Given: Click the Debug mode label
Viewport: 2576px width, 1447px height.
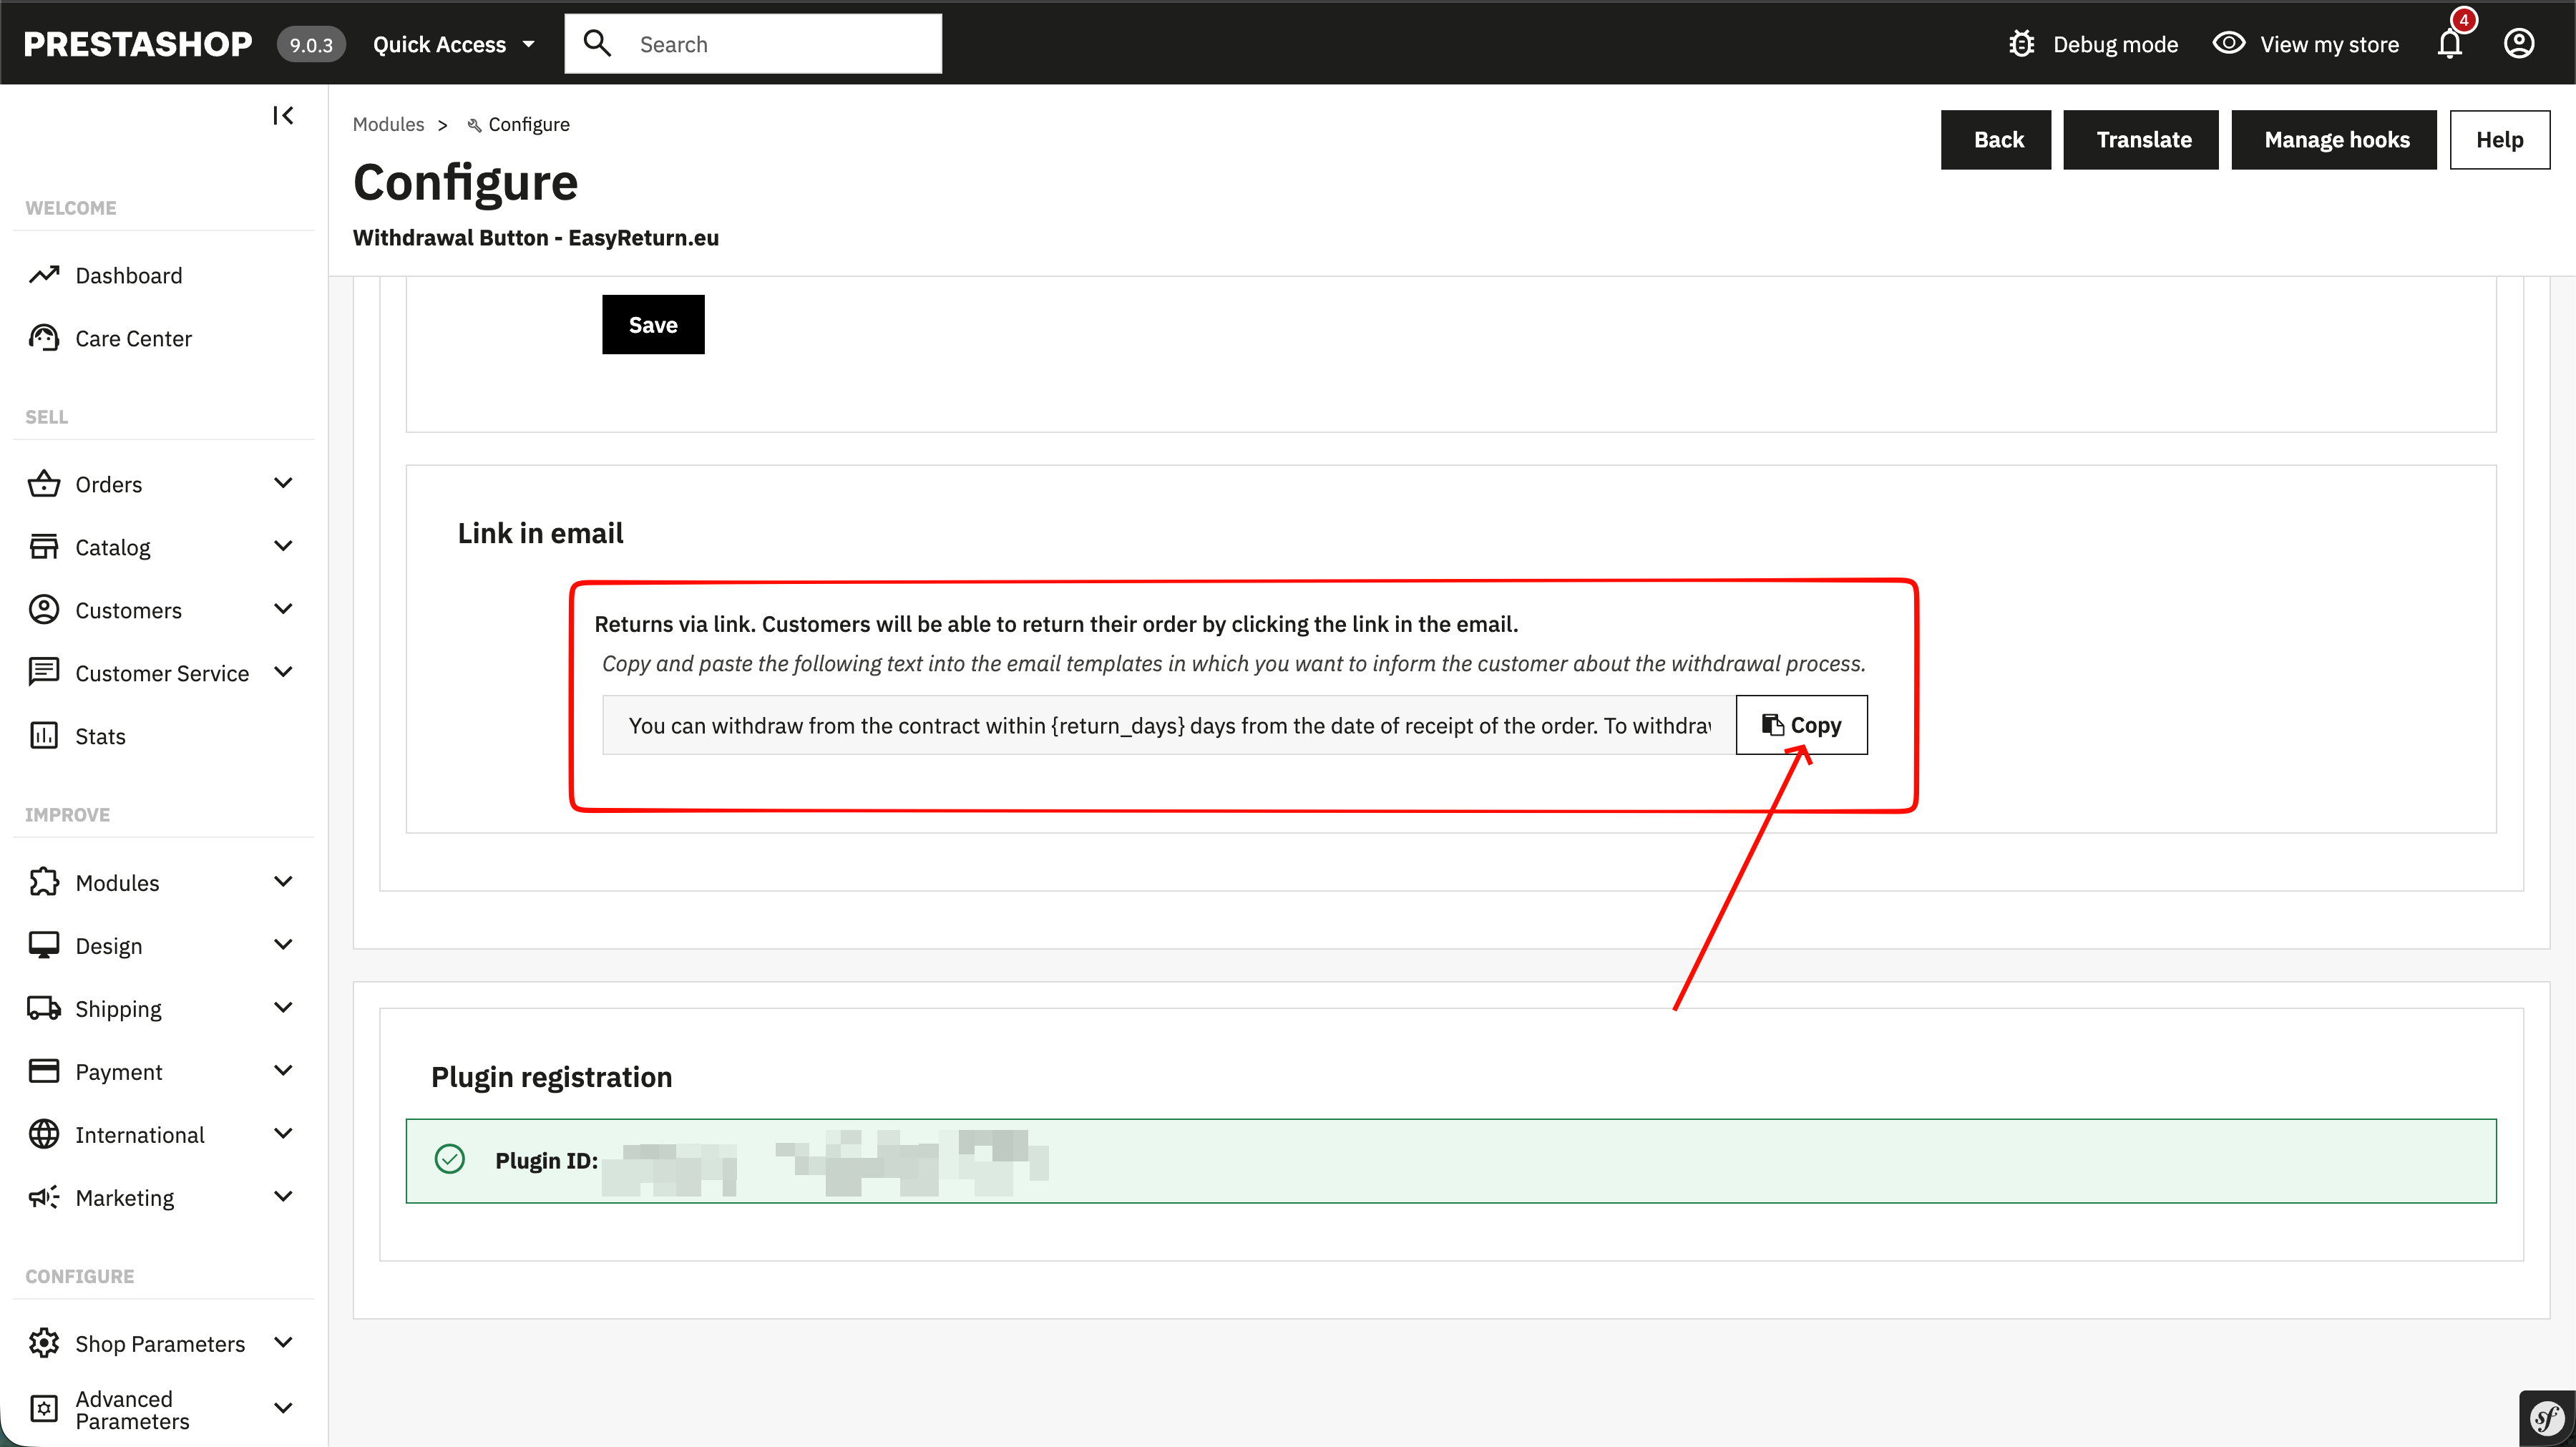Looking at the screenshot, I should pos(2116,44).
